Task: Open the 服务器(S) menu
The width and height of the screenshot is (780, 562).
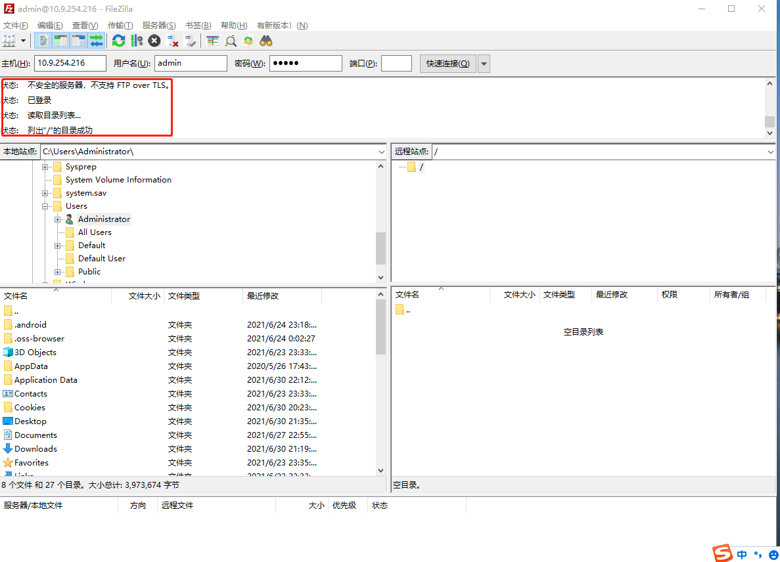Action: (158, 26)
